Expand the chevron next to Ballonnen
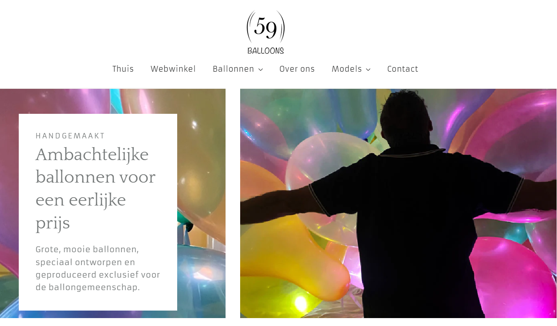This screenshot has height=326, width=557. [x=261, y=70]
